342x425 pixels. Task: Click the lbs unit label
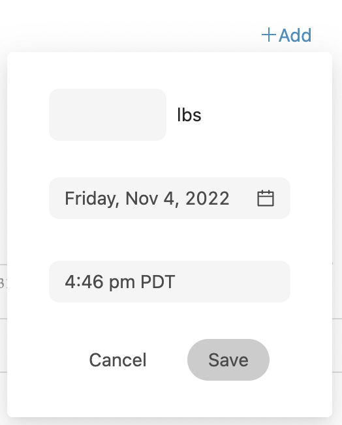[189, 115]
